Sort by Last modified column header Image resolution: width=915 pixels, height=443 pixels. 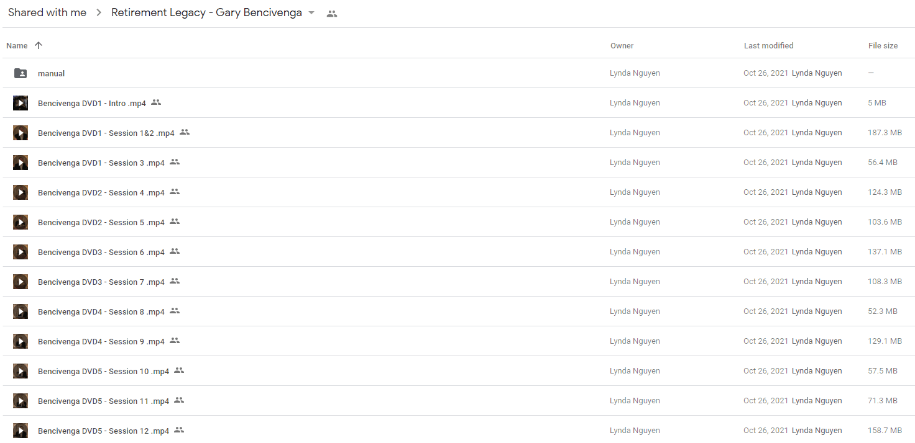pos(768,45)
